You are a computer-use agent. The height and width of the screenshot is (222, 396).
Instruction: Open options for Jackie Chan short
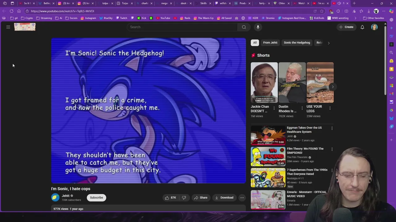274,108
